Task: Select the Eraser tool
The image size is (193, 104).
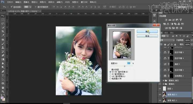Action: pos(3,55)
